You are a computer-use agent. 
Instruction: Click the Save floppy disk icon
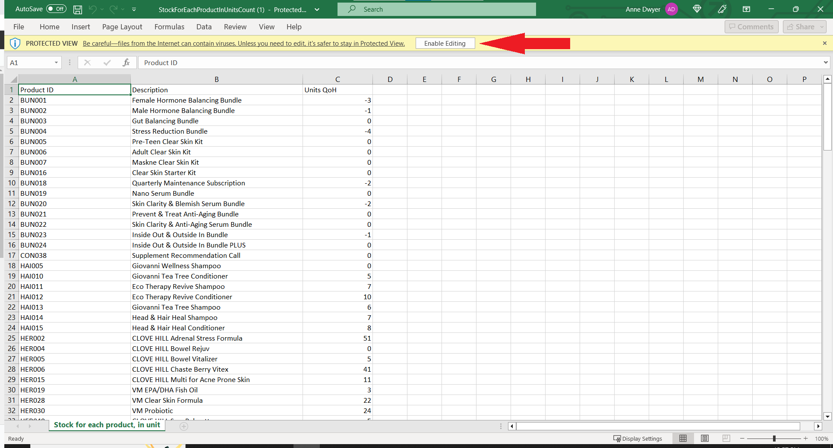78,9
